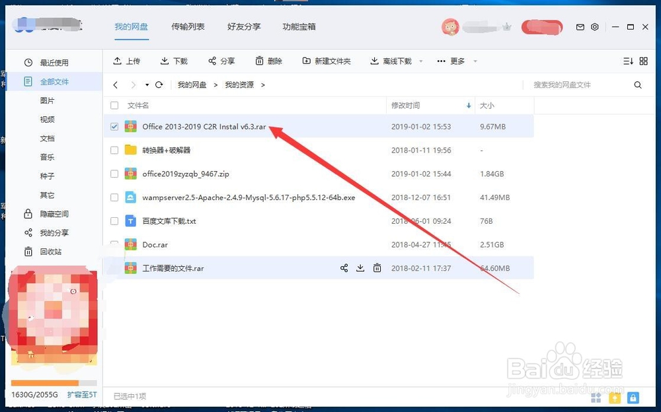The height and width of the screenshot is (412, 661).
Task: Switch to grid view icon
Action: [644, 61]
